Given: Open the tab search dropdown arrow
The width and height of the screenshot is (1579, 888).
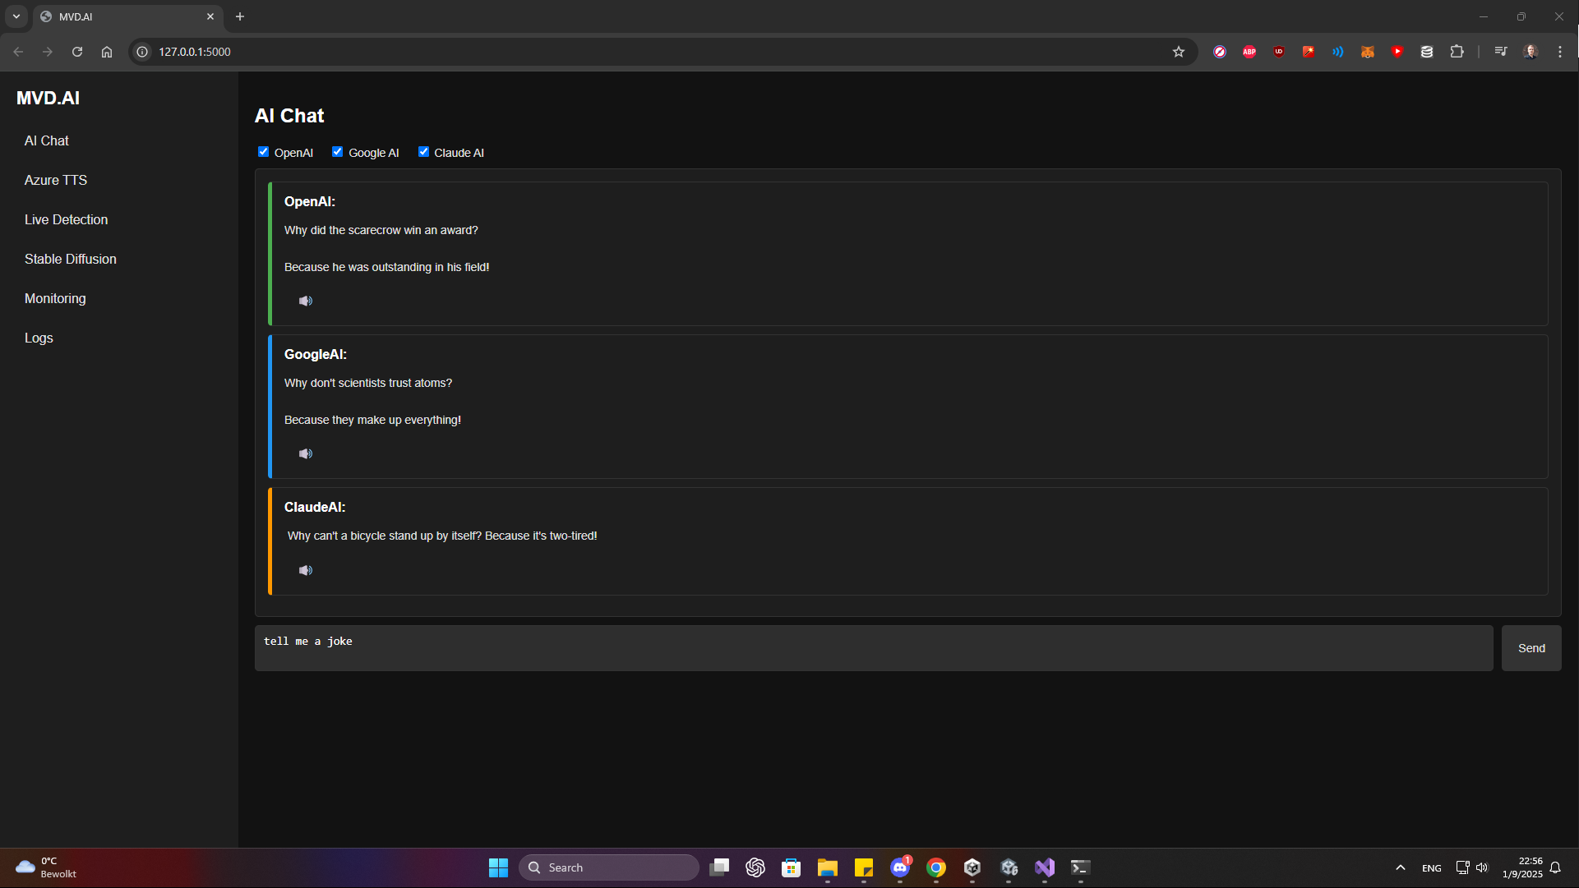Looking at the screenshot, I should pyautogui.click(x=16, y=16).
